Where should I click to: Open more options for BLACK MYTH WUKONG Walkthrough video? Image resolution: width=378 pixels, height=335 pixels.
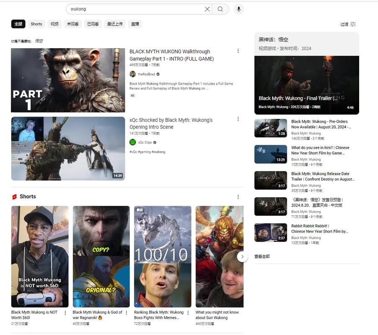[x=238, y=51]
